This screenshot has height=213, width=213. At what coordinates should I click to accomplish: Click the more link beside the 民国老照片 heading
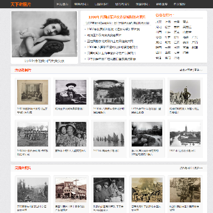198,168
